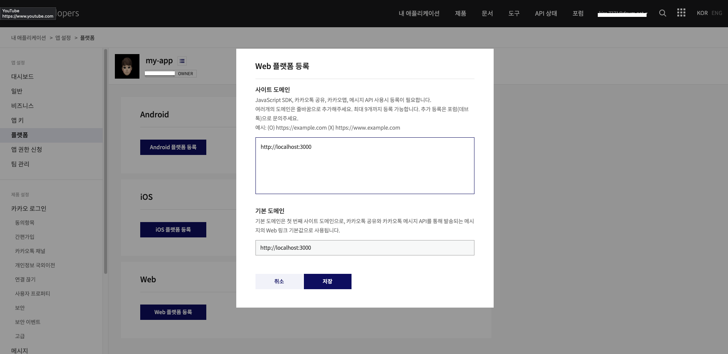This screenshot has height=354, width=728.
Task: Switch language to KOR
Action: (x=702, y=13)
